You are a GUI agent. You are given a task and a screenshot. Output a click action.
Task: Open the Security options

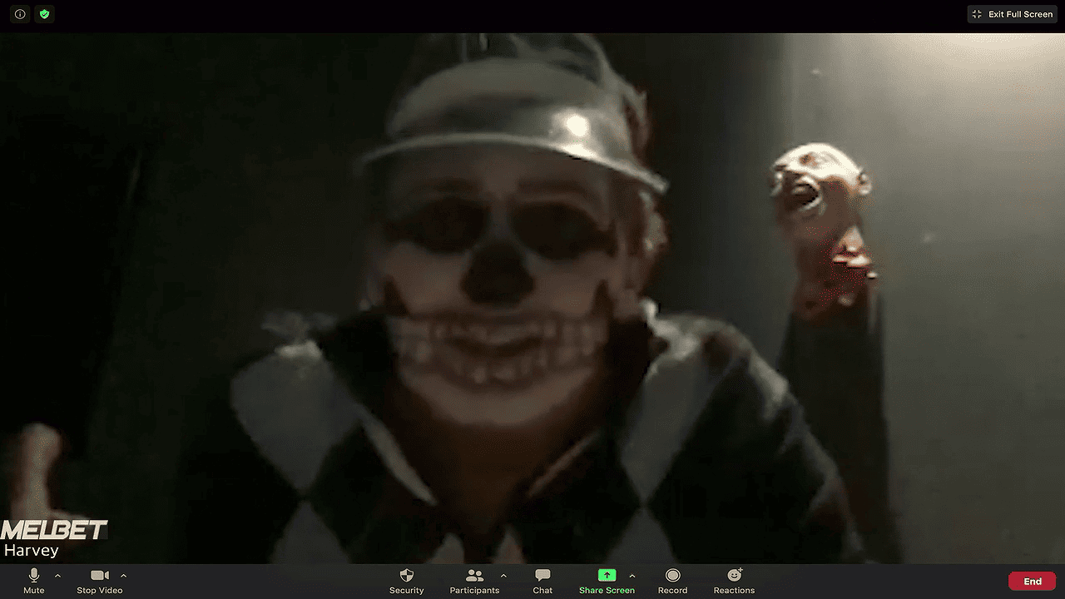pyautogui.click(x=406, y=581)
